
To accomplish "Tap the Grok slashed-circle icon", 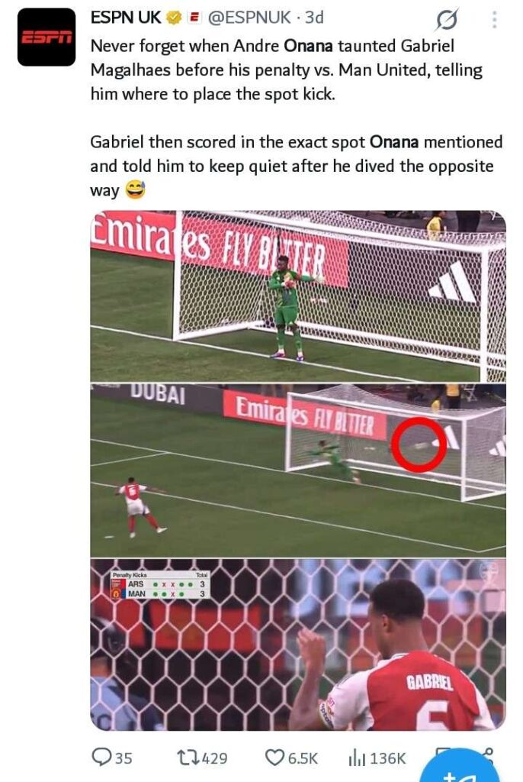I will click(447, 20).
